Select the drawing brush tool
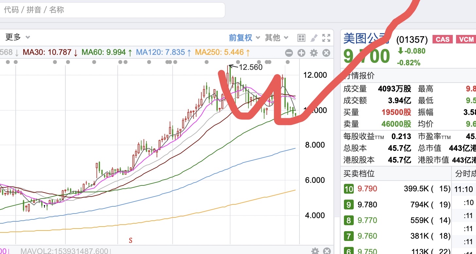 [314, 38]
